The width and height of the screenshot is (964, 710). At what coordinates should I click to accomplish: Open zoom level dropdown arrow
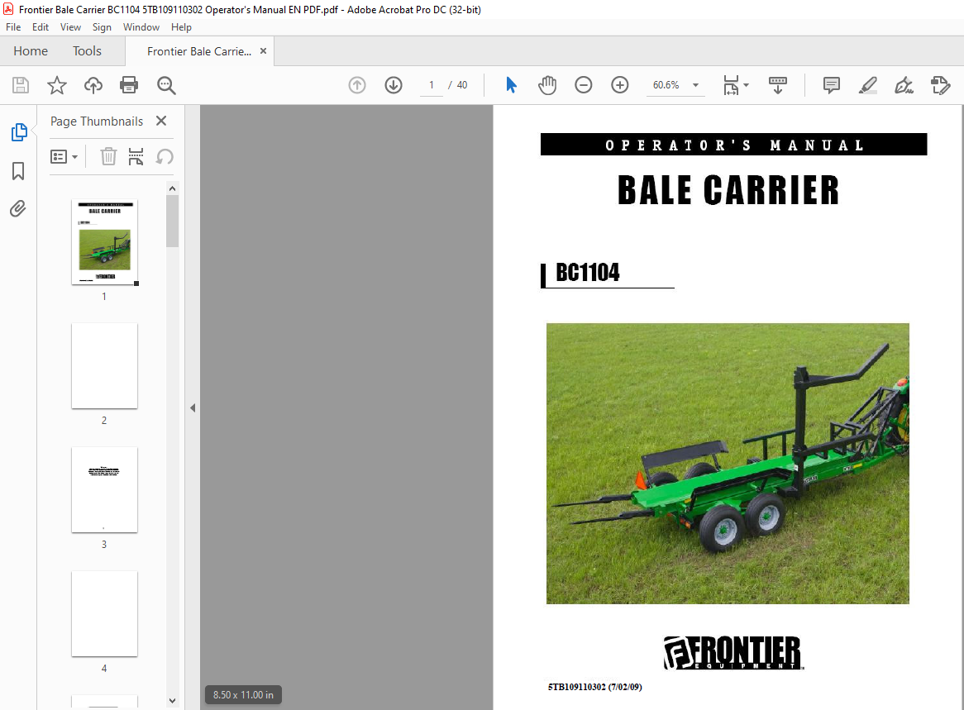(695, 85)
